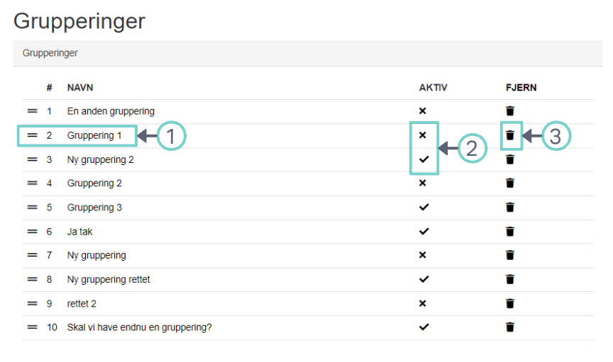
Task: Toggle active status for 'rettet 2'
Action: [423, 304]
